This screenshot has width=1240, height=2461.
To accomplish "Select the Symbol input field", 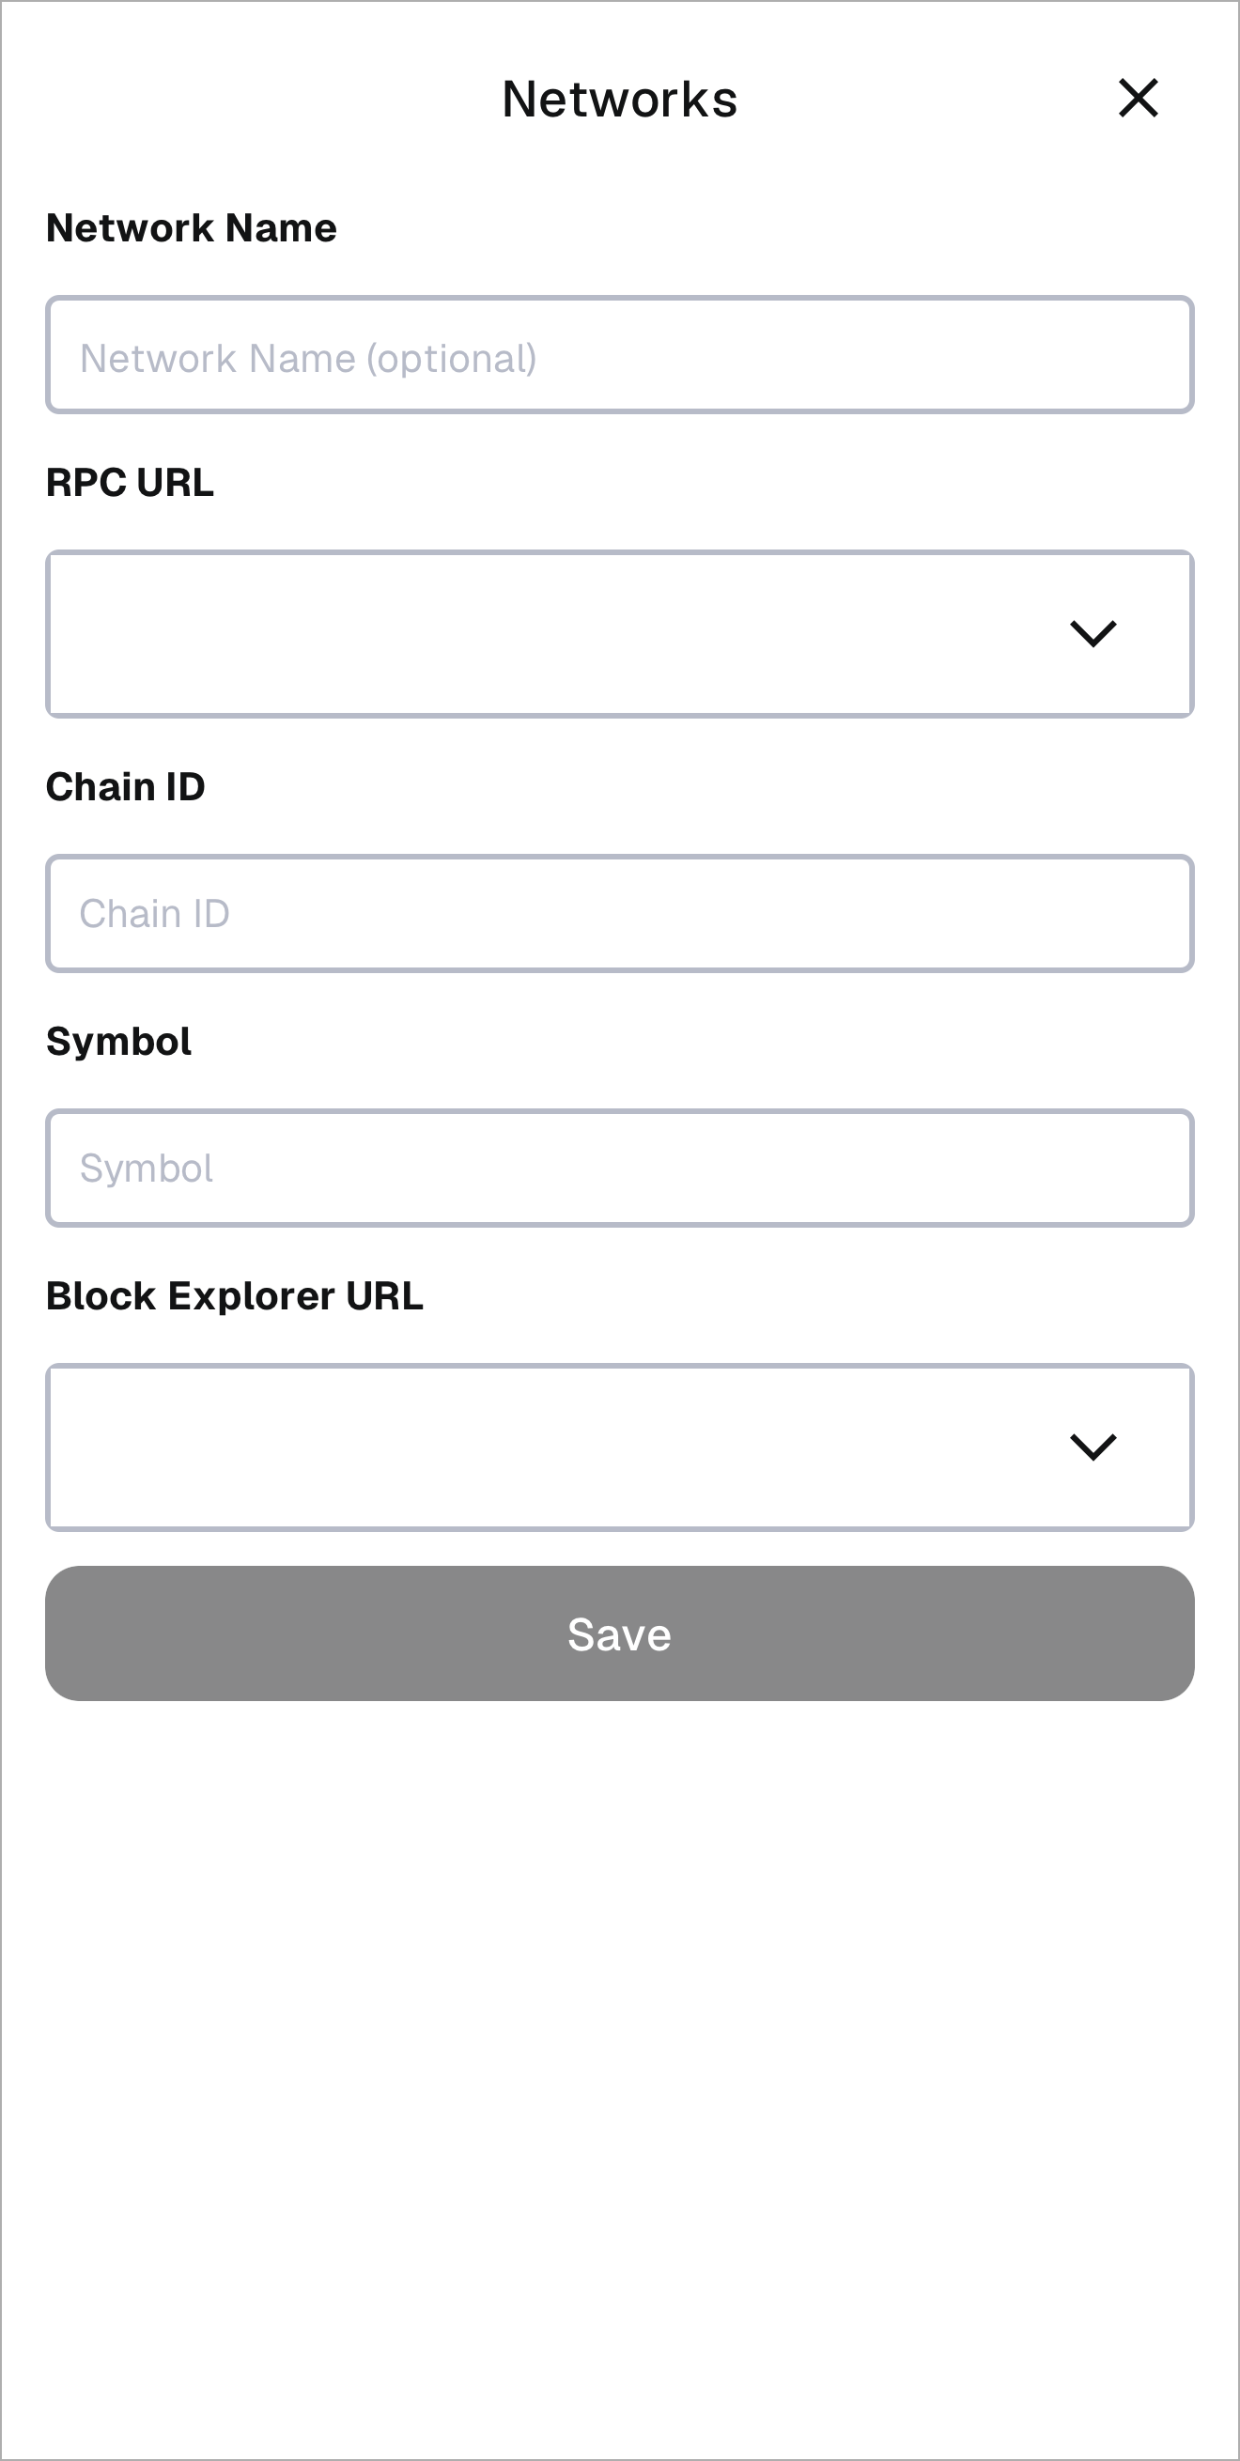I will 620,1168.
